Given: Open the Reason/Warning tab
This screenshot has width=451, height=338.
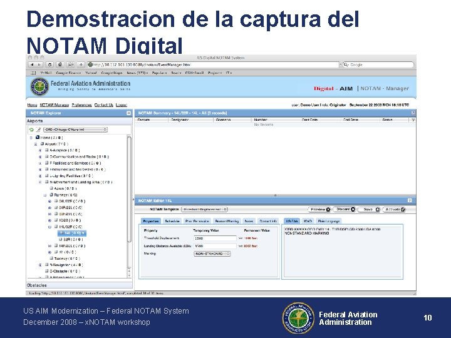Looking at the screenshot, I should [227, 221].
